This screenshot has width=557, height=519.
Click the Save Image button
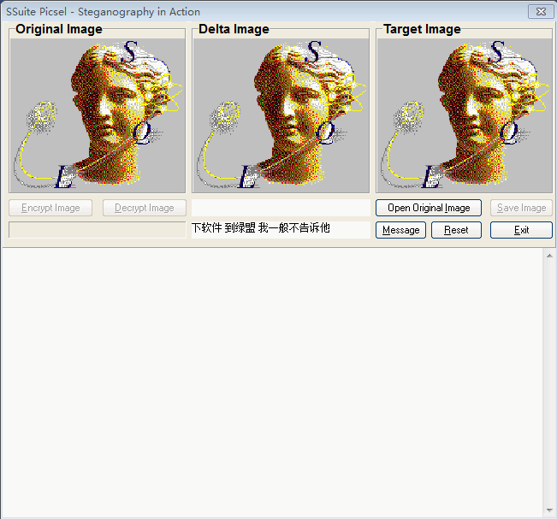point(521,208)
